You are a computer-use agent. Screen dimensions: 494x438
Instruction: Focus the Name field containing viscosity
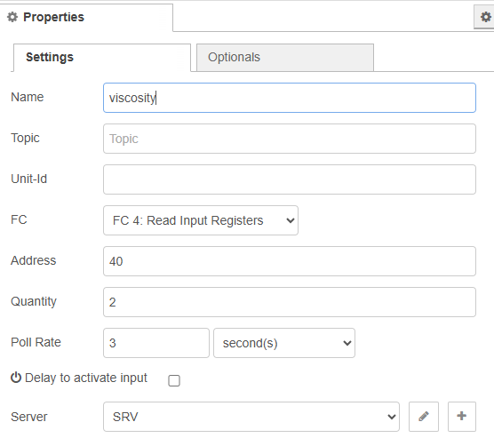tap(290, 98)
